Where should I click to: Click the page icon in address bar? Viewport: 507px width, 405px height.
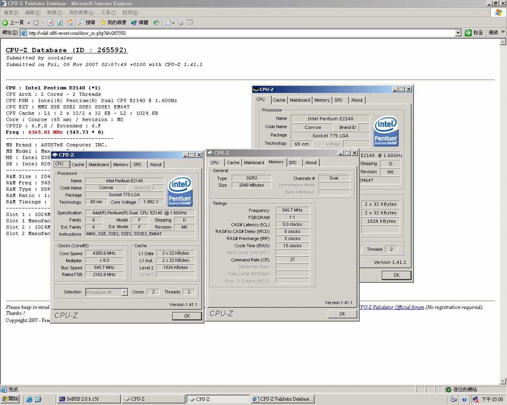pyautogui.click(x=24, y=33)
